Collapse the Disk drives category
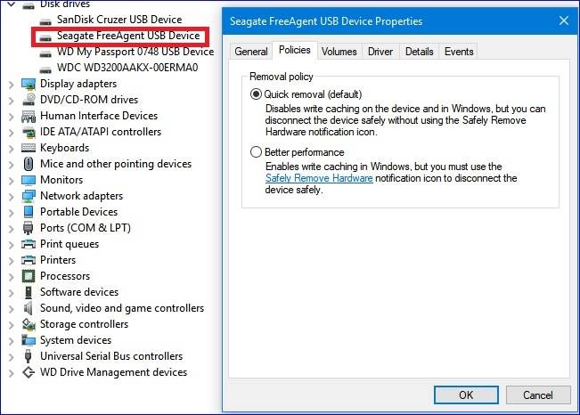This screenshot has height=415, width=580. pyautogui.click(x=11, y=4)
